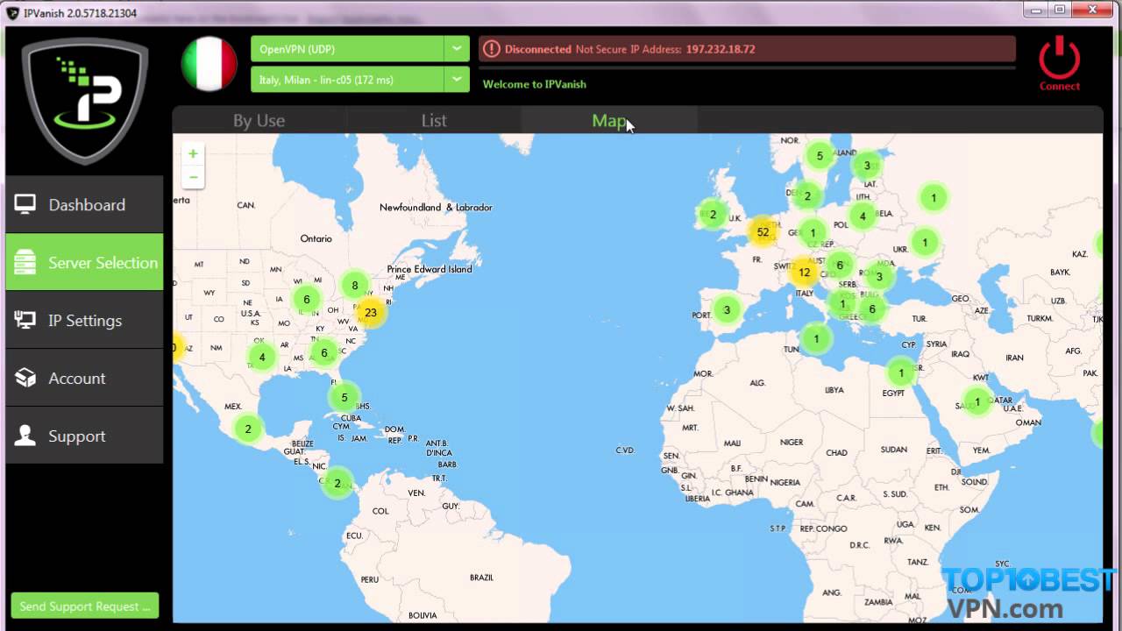Screen dimensions: 1122x631
Task: Switch to the List tab
Action: 434,121
